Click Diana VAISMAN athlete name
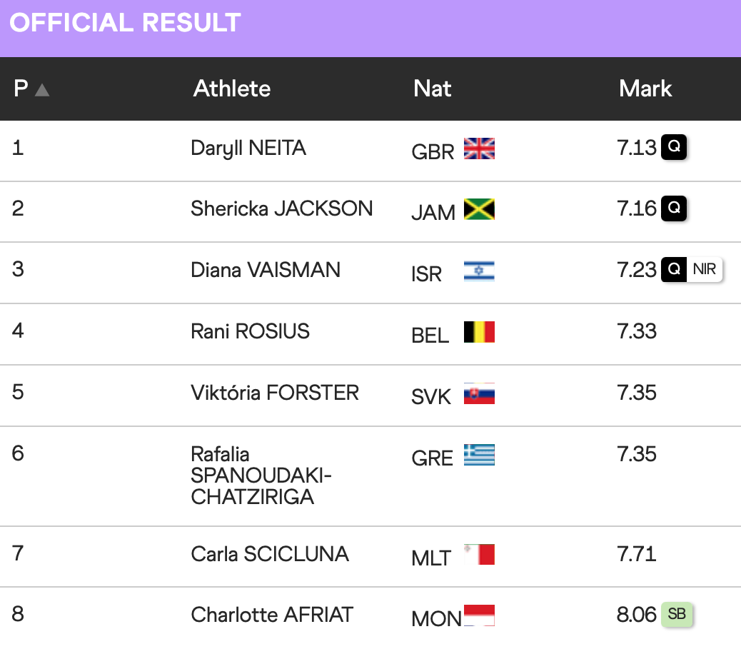The height and width of the screenshot is (654, 741). coord(265,270)
